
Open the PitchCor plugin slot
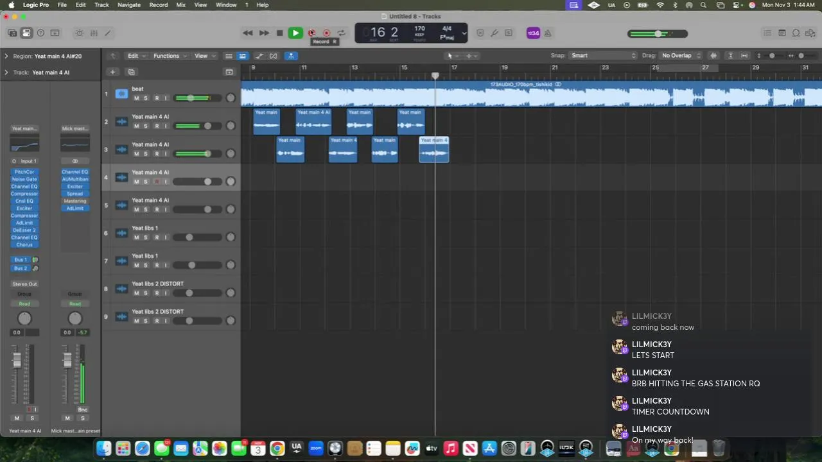click(24, 172)
